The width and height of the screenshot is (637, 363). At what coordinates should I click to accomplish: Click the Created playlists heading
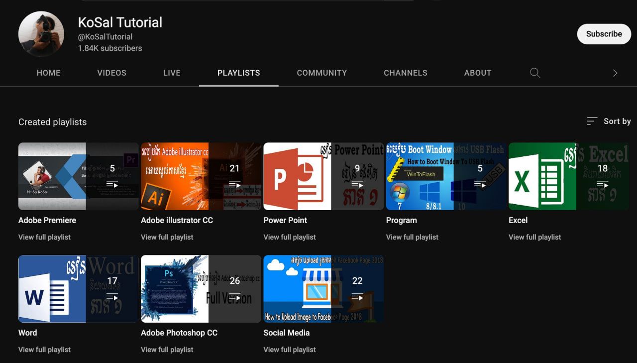tap(52, 122)
